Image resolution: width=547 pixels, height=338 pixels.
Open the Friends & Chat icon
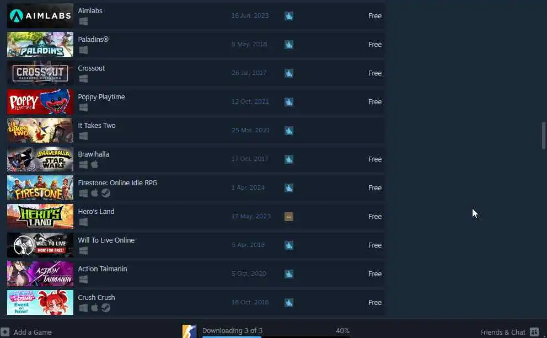[x=534, y=332]
